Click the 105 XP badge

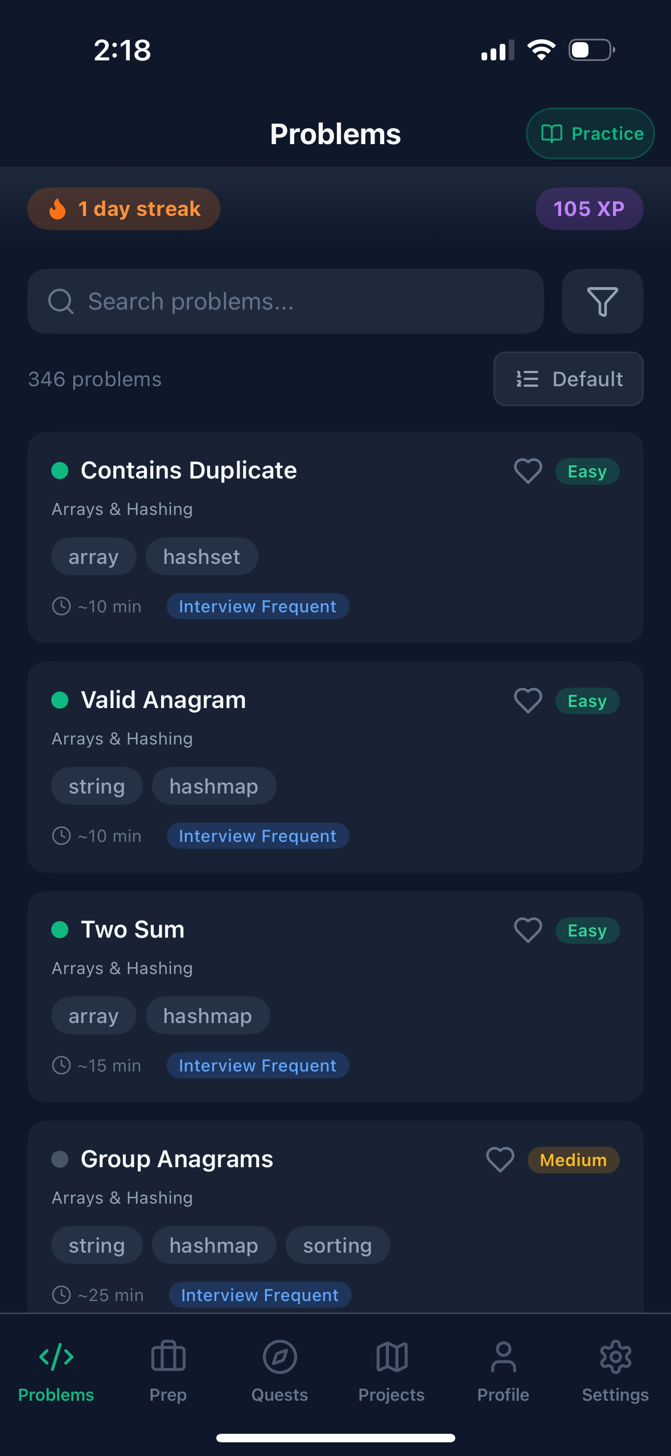pyautogui.click(x=589, y=208)
